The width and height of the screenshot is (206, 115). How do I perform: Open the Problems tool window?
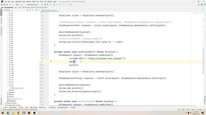tap(13, 108)
